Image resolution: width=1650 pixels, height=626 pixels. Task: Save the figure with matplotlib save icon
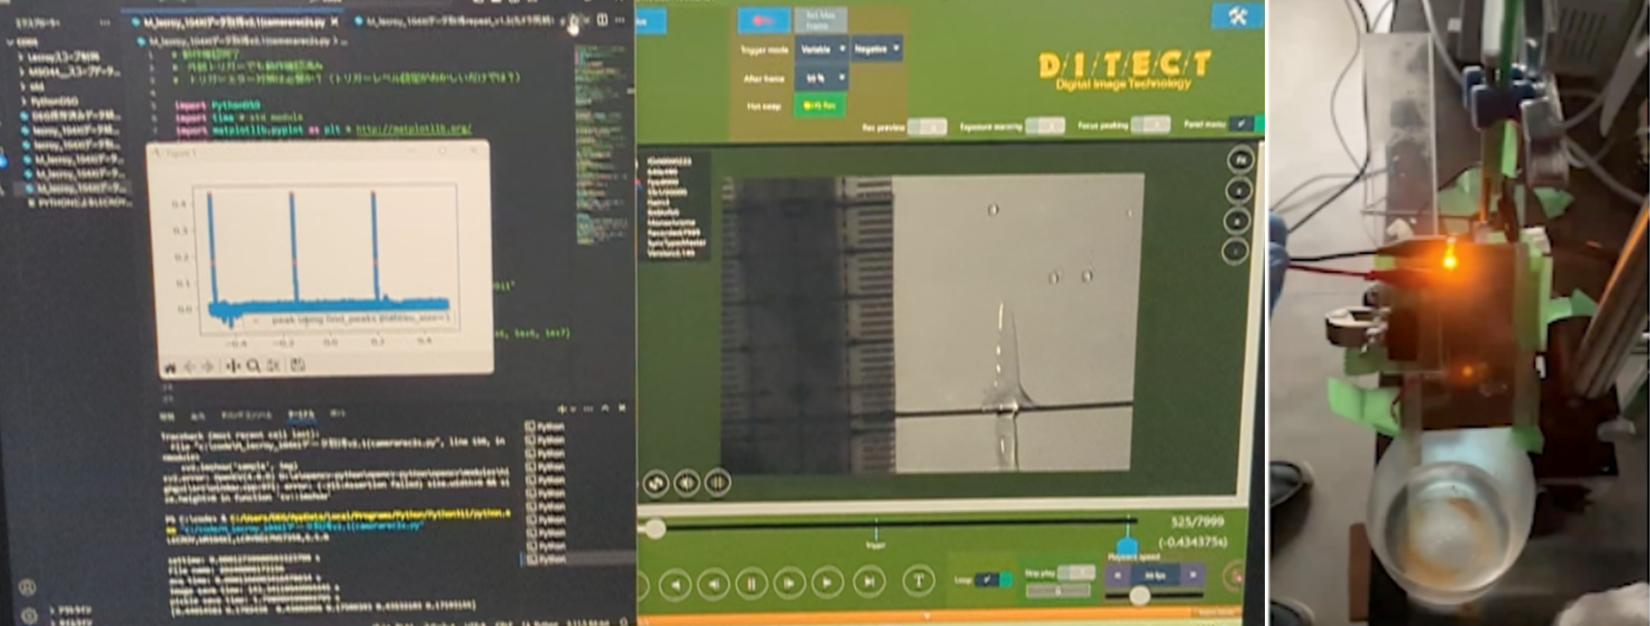[298, 366]
